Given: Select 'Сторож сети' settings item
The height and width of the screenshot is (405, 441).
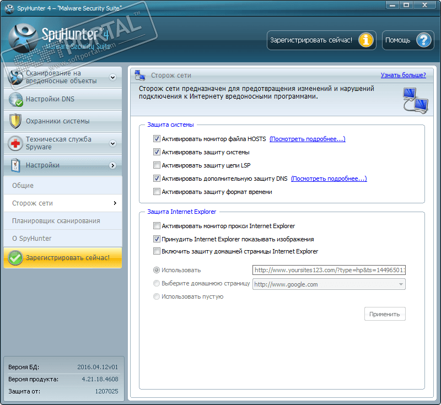Looking at the screenshot, I should coord(63,203).
